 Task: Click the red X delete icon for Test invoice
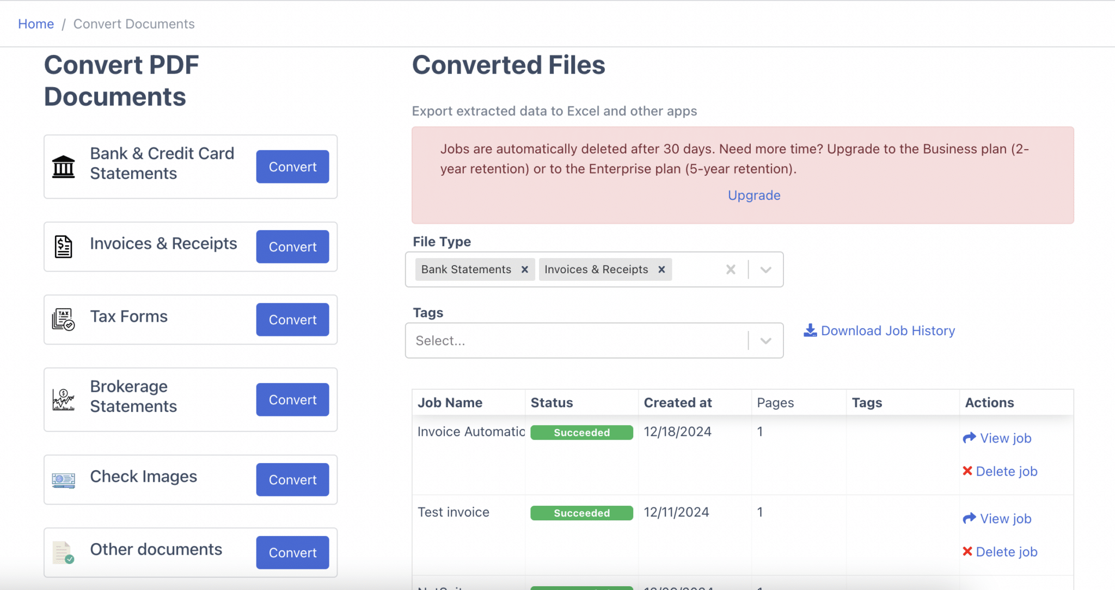tap(967, 551)
